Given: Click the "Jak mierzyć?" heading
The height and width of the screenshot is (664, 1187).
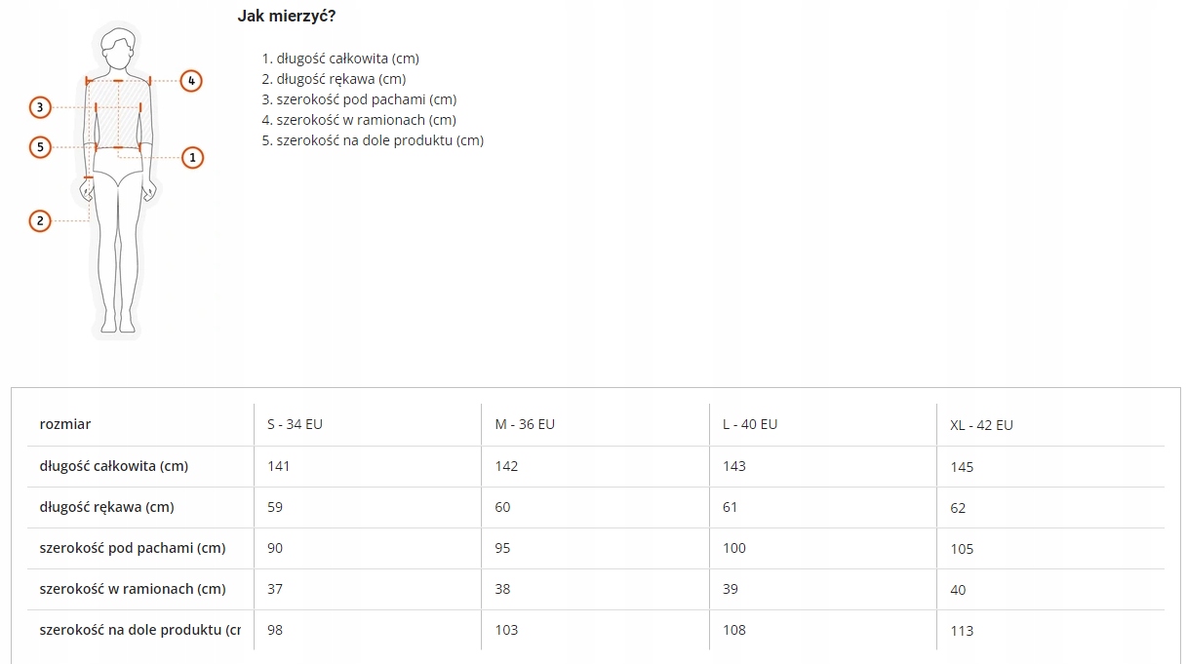Looking at the screenshot, I should coord(287,16).
